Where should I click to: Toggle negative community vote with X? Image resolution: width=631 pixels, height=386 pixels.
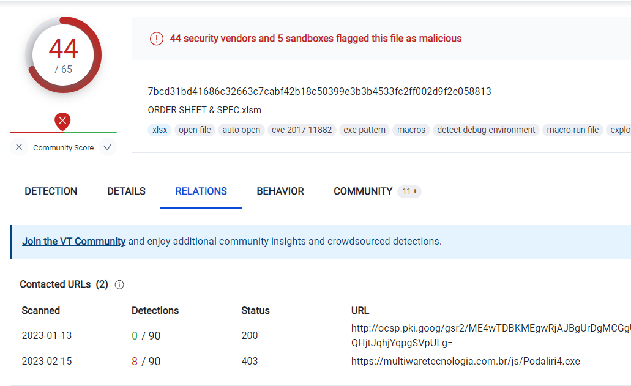[x=18, y=147]
